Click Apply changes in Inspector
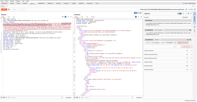197x102 pixels. click(187, 47)
